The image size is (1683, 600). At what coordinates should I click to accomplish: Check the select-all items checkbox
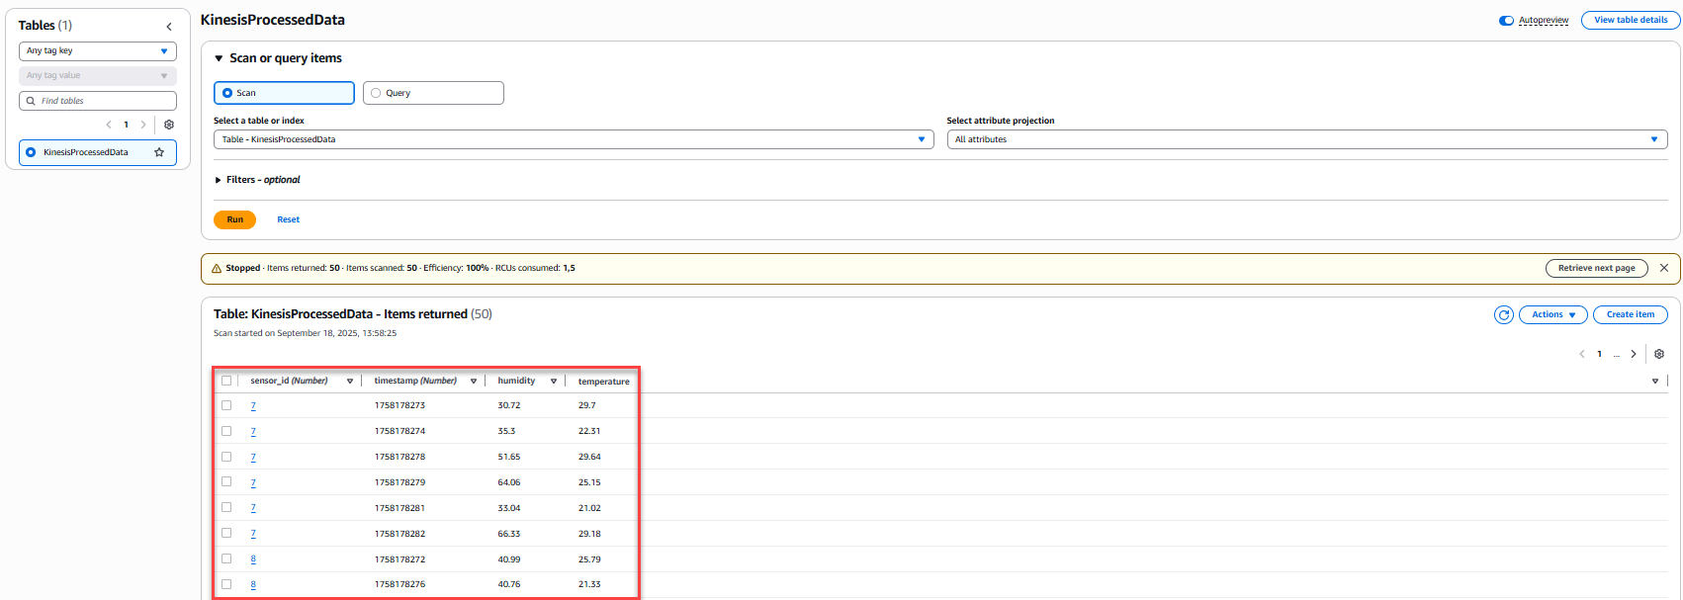coord(226,381)
